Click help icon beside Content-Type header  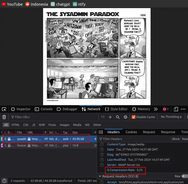coord(102,144)
